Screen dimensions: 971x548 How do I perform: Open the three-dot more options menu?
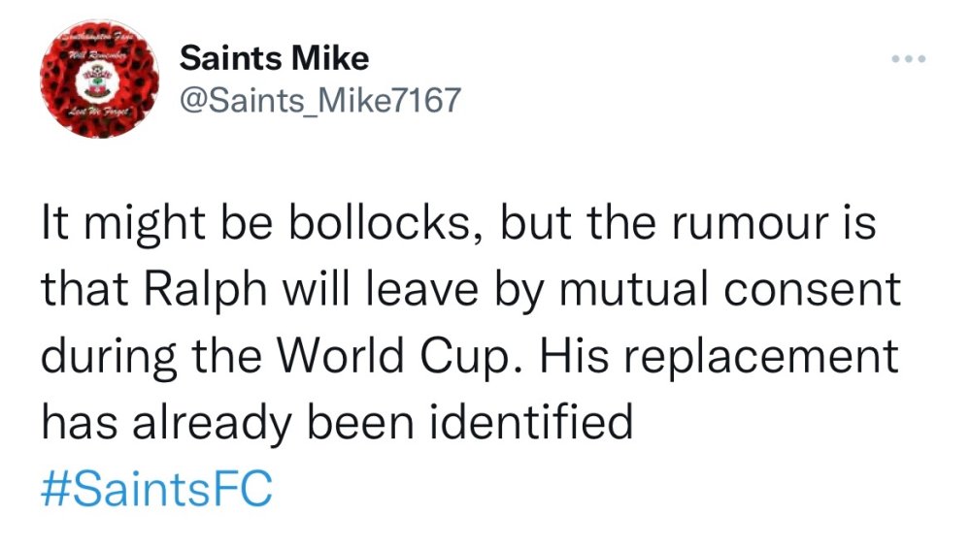908,60
